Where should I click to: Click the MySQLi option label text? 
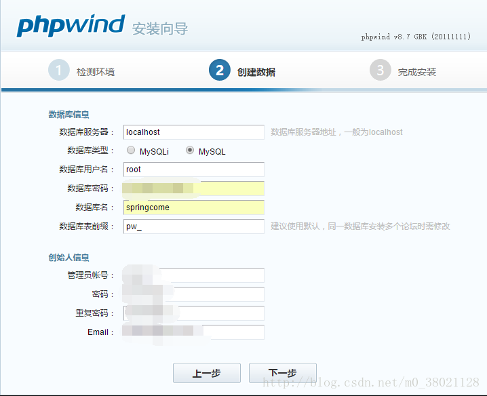(x=154, y=152)
